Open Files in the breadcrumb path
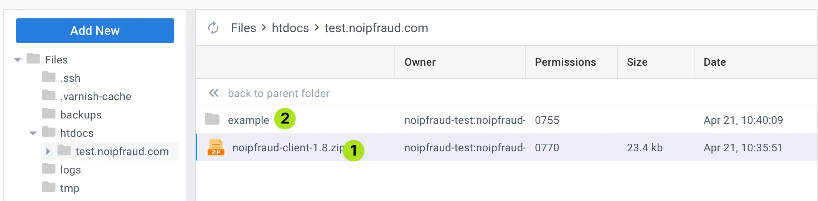The height and width of the screenshot is (201, 818). (244, 28)
